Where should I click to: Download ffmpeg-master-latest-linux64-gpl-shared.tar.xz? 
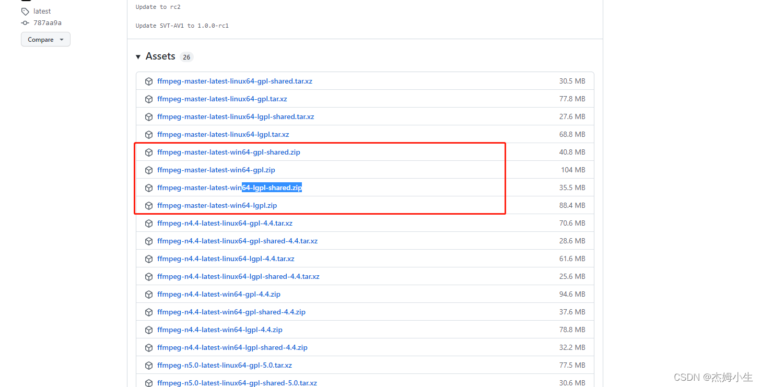[x=235, y=81]
